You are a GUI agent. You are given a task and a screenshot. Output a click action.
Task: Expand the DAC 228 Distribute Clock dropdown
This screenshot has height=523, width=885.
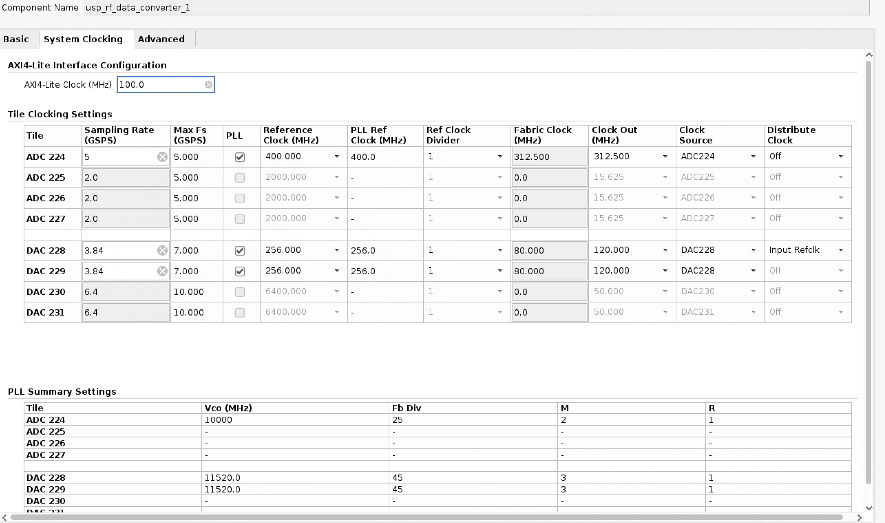[841, 250]
